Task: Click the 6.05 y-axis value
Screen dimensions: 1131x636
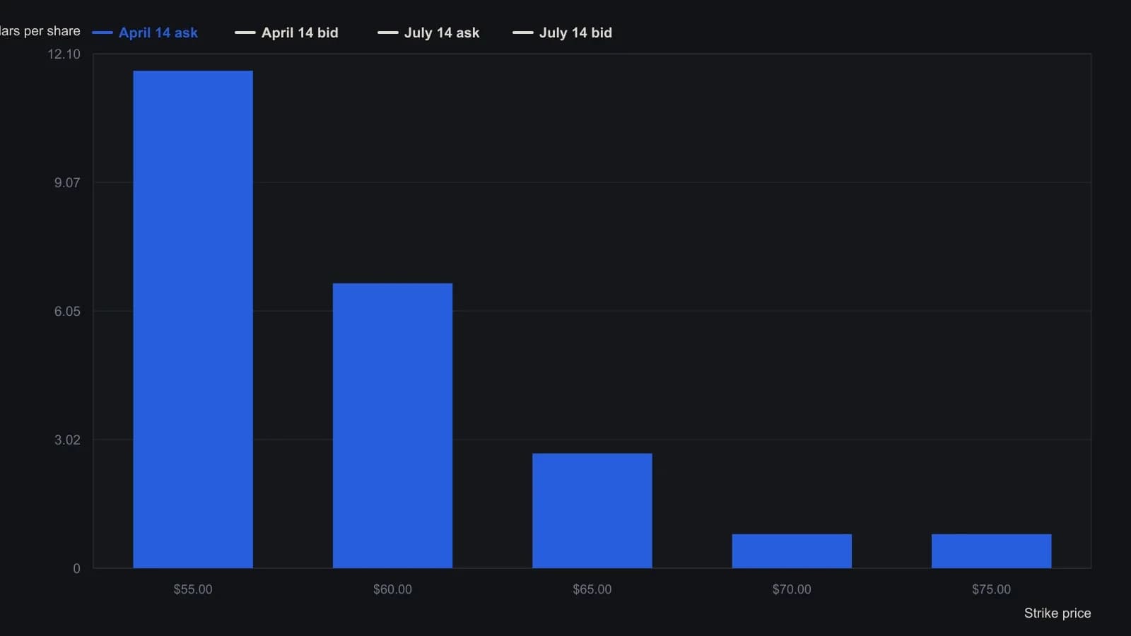Action: click(67, 312)
